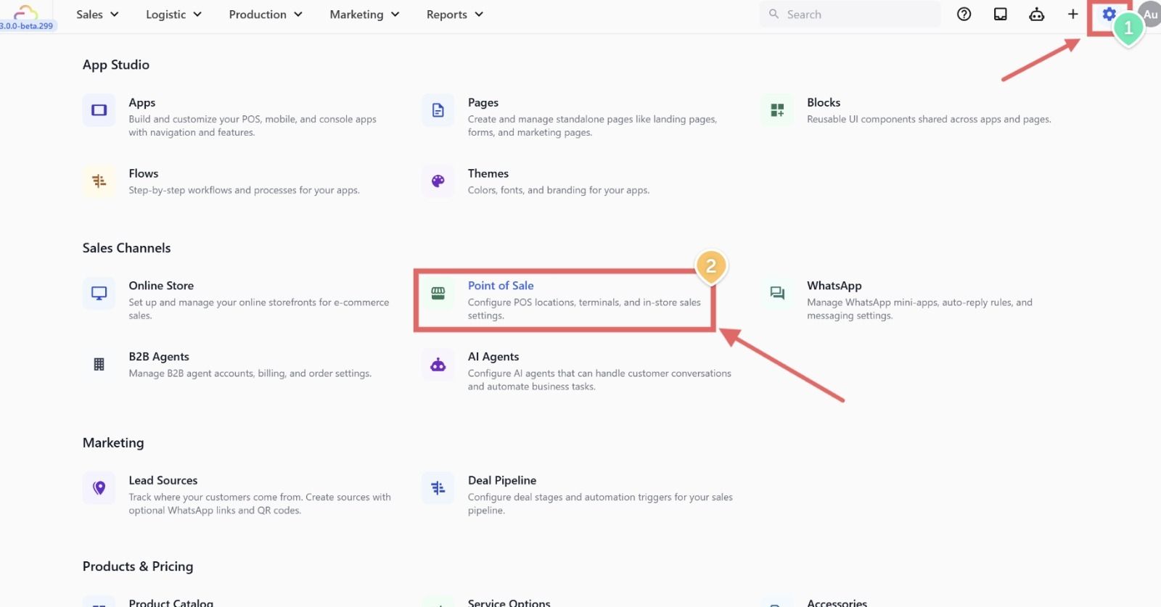This screenshot has width=1161, height=607.
Task: Click the Marketing section heading in page
Action: (113, 443)
